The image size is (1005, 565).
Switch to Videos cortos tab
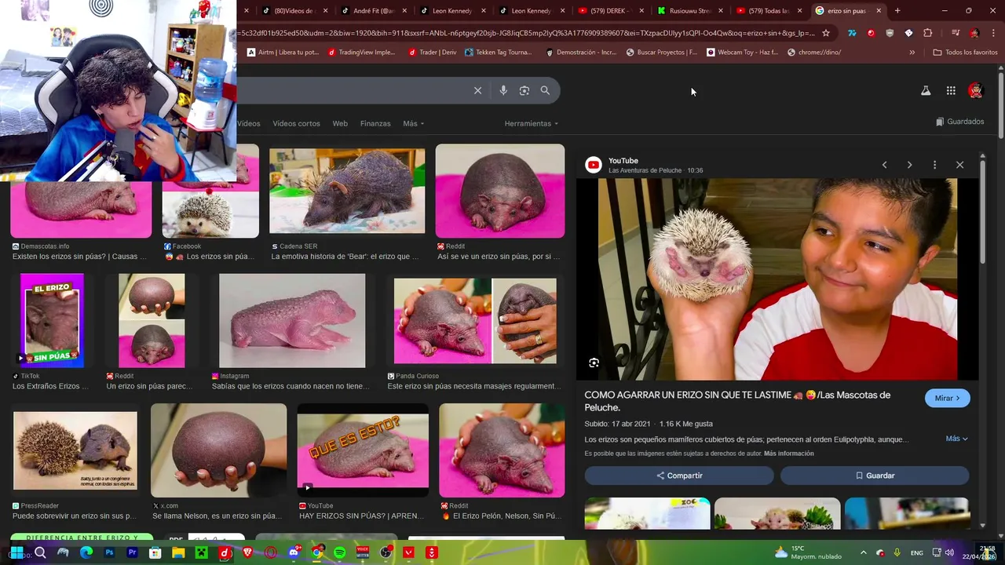(296, 123)
